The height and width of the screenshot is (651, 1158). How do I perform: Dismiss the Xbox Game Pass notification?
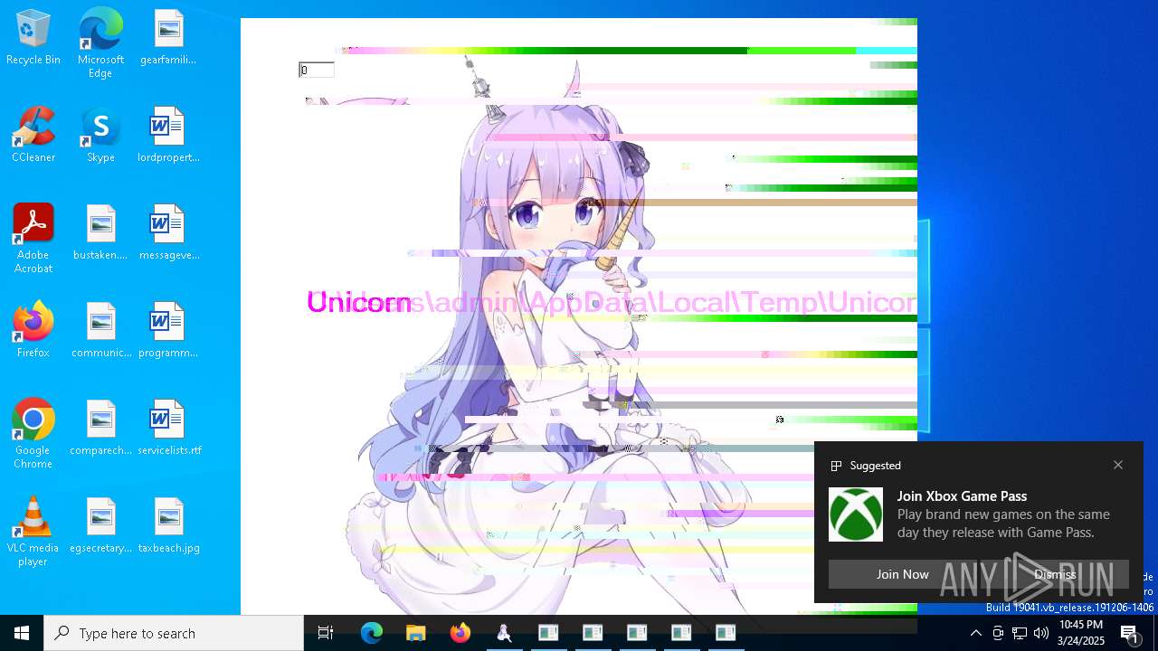[x=1055, y=574]
